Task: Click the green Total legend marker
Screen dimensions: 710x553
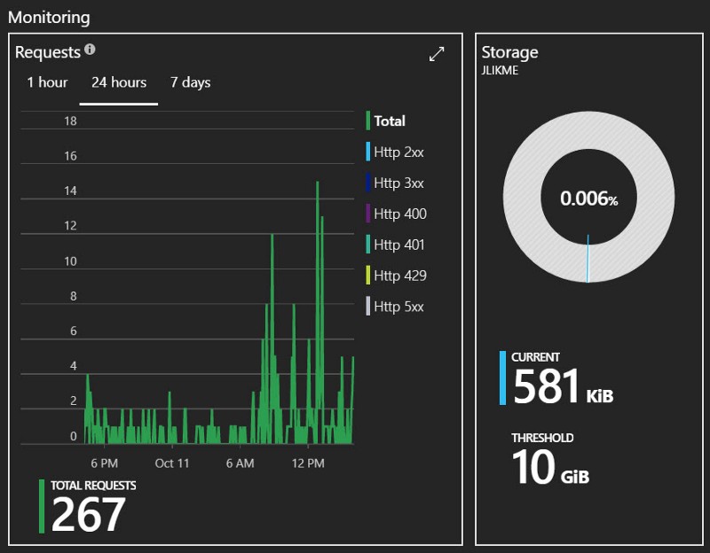Action: (x=369, y=121)
